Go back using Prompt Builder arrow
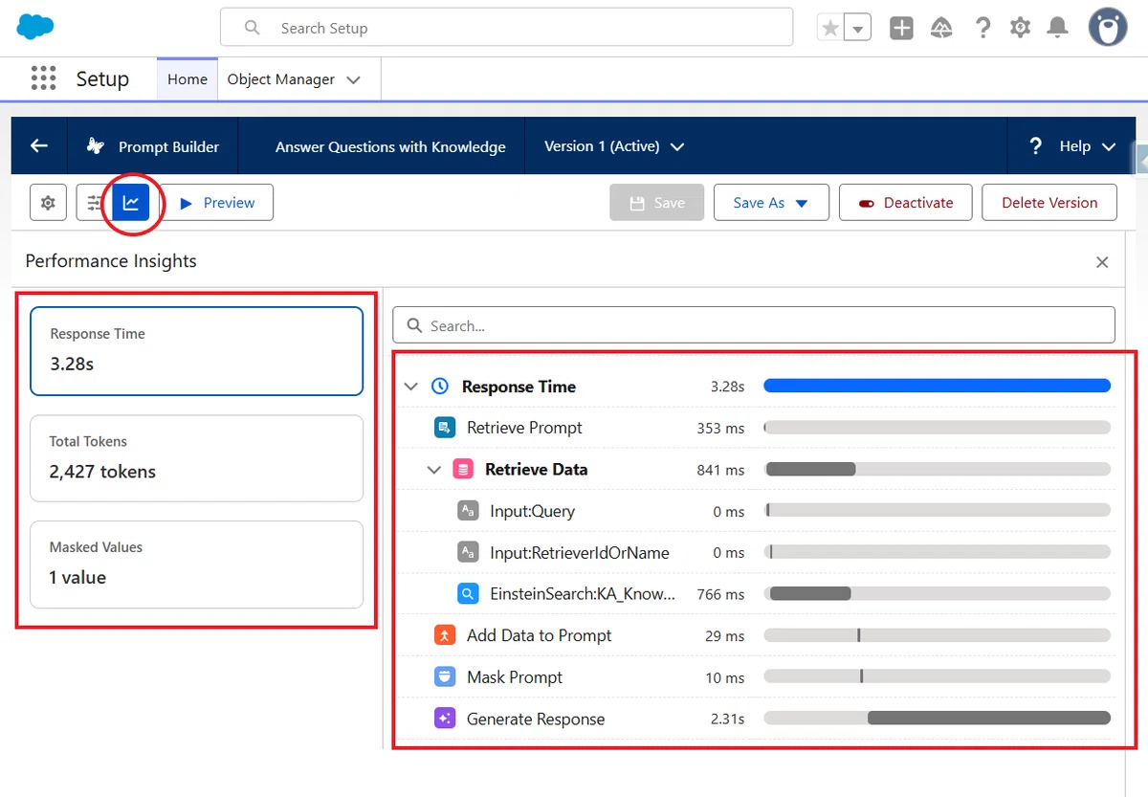Viewport: 1148px width, 797px height. 39,145
